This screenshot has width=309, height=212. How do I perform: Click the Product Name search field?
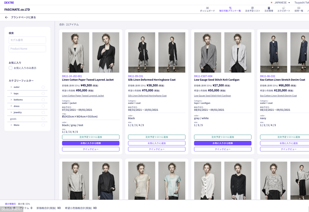pyautogui.click(x=27, y=49)
